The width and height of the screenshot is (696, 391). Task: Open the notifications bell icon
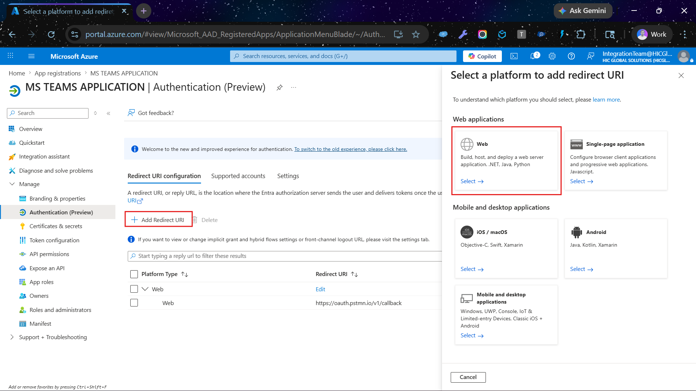(x=534, y=56)
